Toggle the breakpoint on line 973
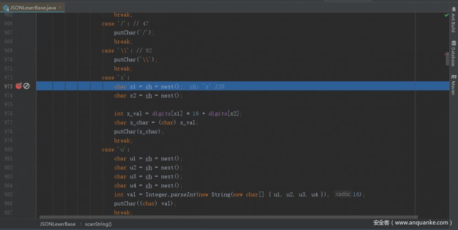 pyautogui.click(x=19, y=86)
